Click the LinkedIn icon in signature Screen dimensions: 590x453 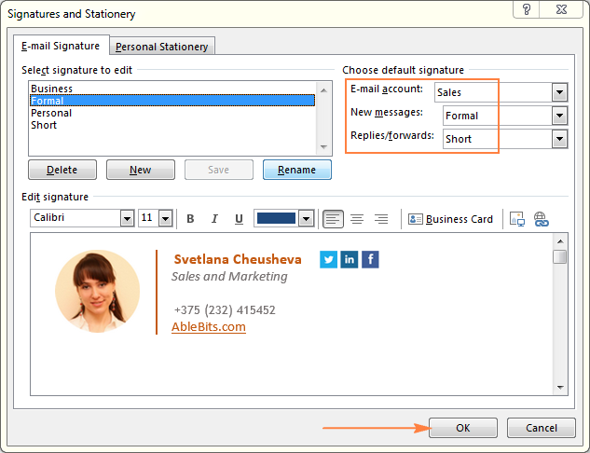pos(350,259)
